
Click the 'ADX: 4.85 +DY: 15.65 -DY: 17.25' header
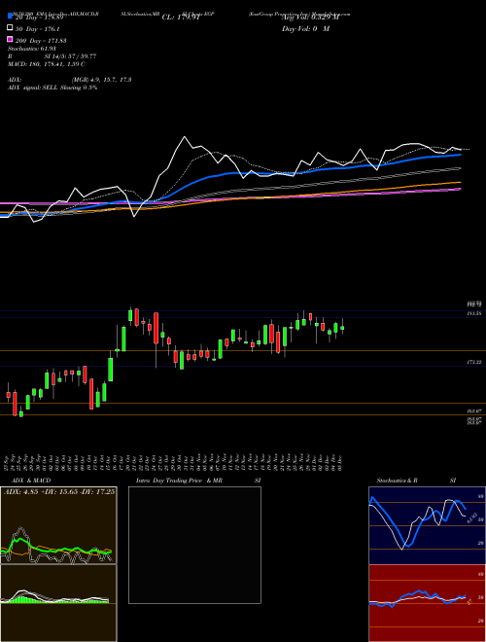[59, 491]
